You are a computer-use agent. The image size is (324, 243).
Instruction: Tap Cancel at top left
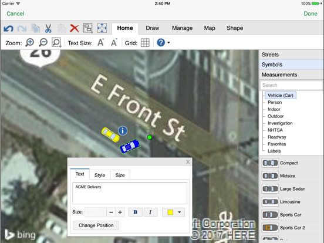click(15, 14)
